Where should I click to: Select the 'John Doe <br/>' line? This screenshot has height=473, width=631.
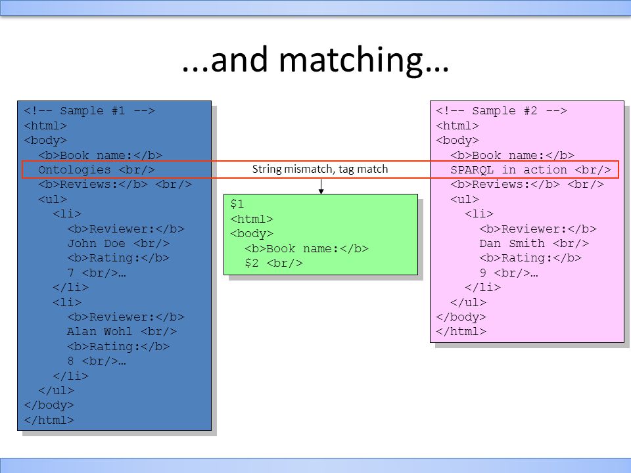(118, 243)
